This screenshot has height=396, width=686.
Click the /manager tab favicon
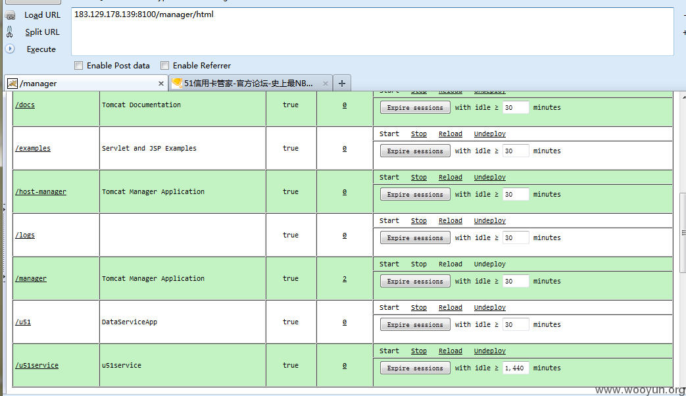pyautogui.click(x=12, y=83)
